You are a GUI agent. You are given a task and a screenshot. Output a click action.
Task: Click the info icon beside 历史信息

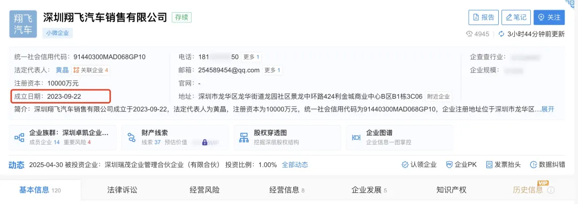(x=551, y=191)
